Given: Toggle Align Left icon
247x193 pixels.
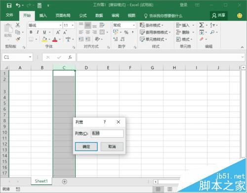Looking at the screenshot, I should click(x=81, y=32).
